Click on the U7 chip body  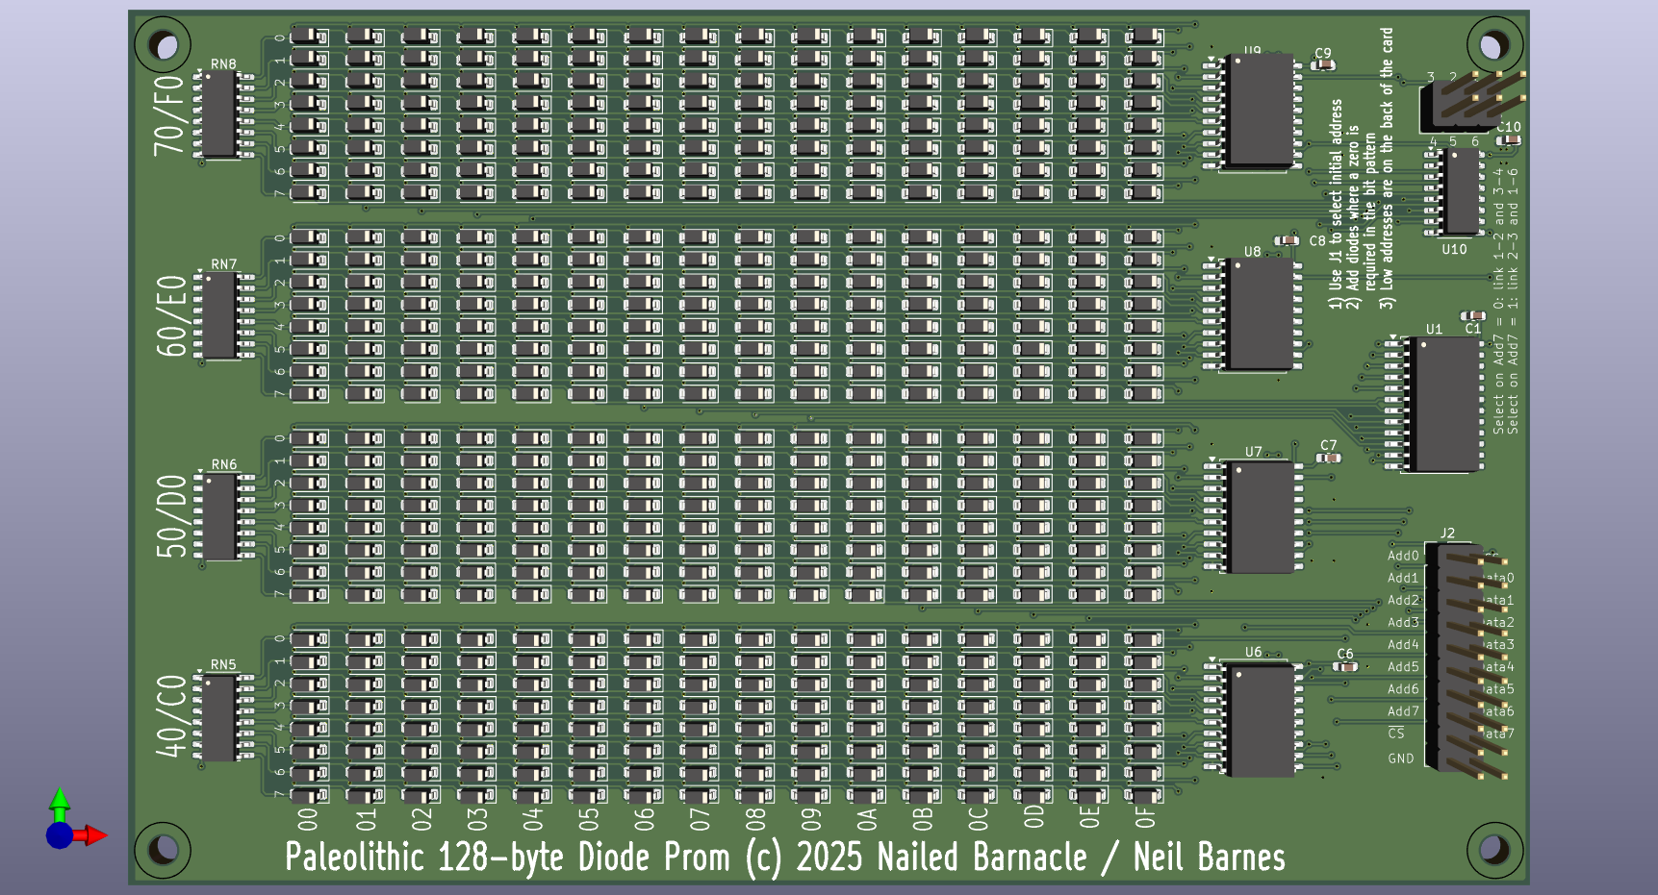[1260, 517]
